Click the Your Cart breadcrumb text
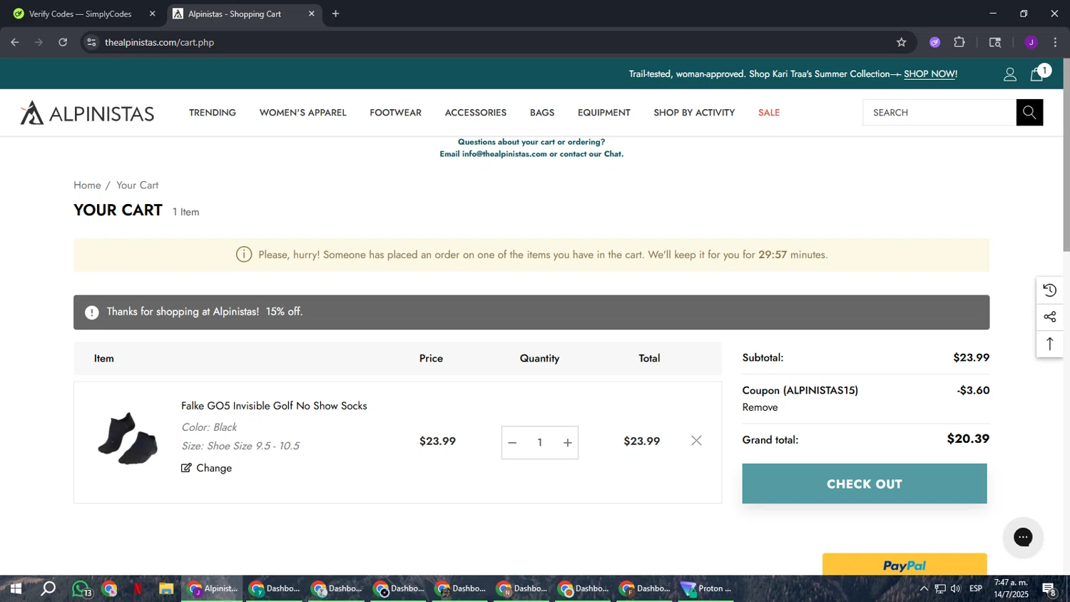This screenshot has height=602, width=1070. click(x=137, y=185)
